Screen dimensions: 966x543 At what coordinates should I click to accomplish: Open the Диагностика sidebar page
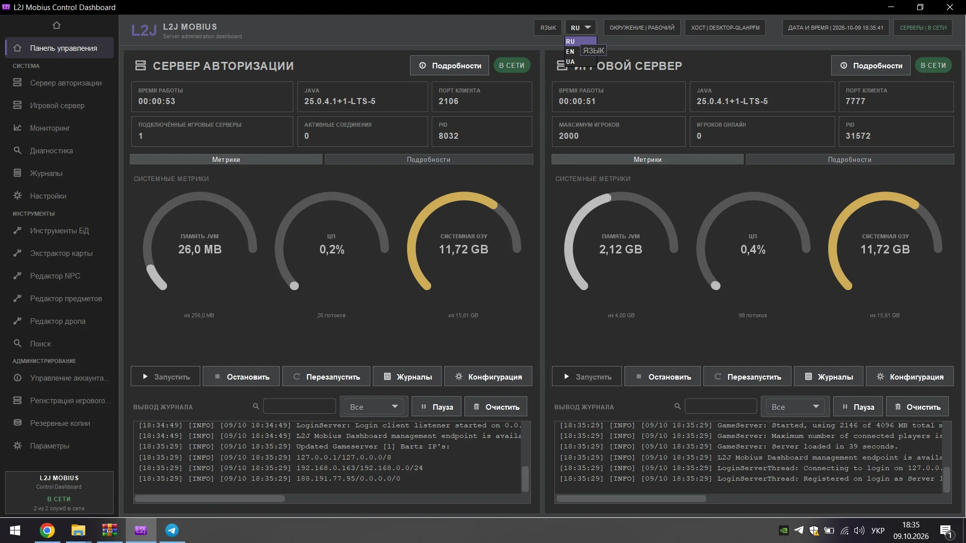tap(59, 151)
